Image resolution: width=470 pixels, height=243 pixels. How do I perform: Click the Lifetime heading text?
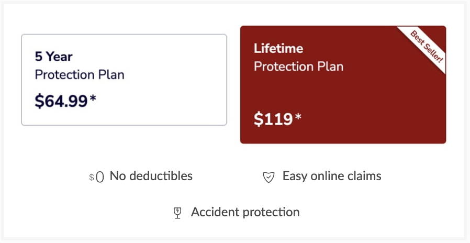click(x=278, y=48)
